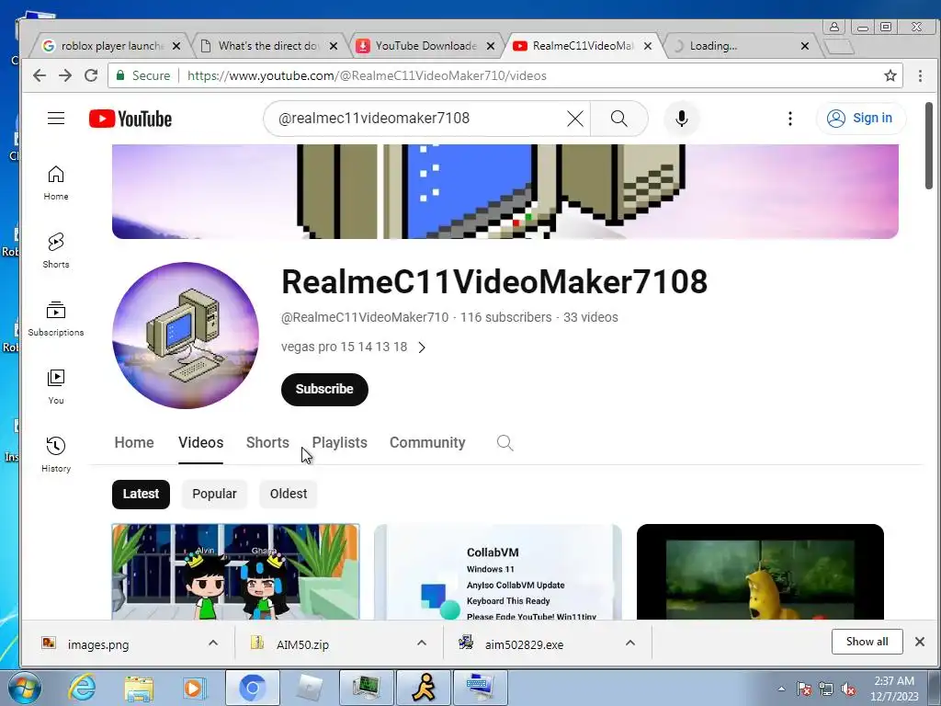Click the Subscribe button
Image resolution: width=941 pixels, height=706 pixels.
(x=324, y=390)
